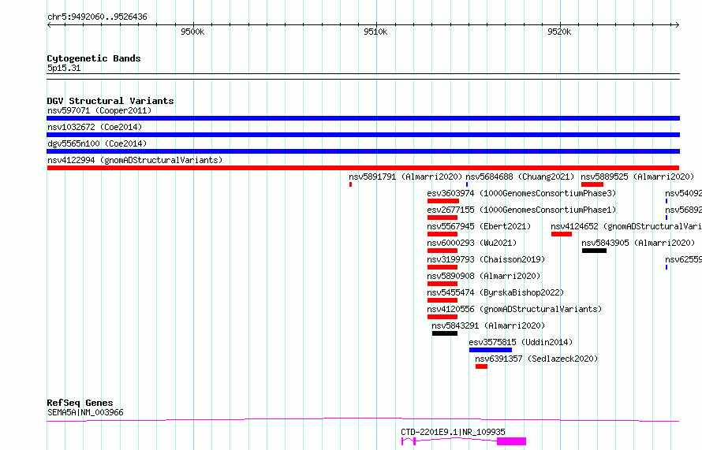702x450 pixels.
Task: Open the nsv5890908 (Almarri2020) label
Action: (484, 276)
